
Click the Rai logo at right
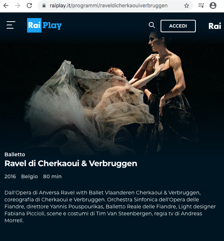[x=215, y=26]
